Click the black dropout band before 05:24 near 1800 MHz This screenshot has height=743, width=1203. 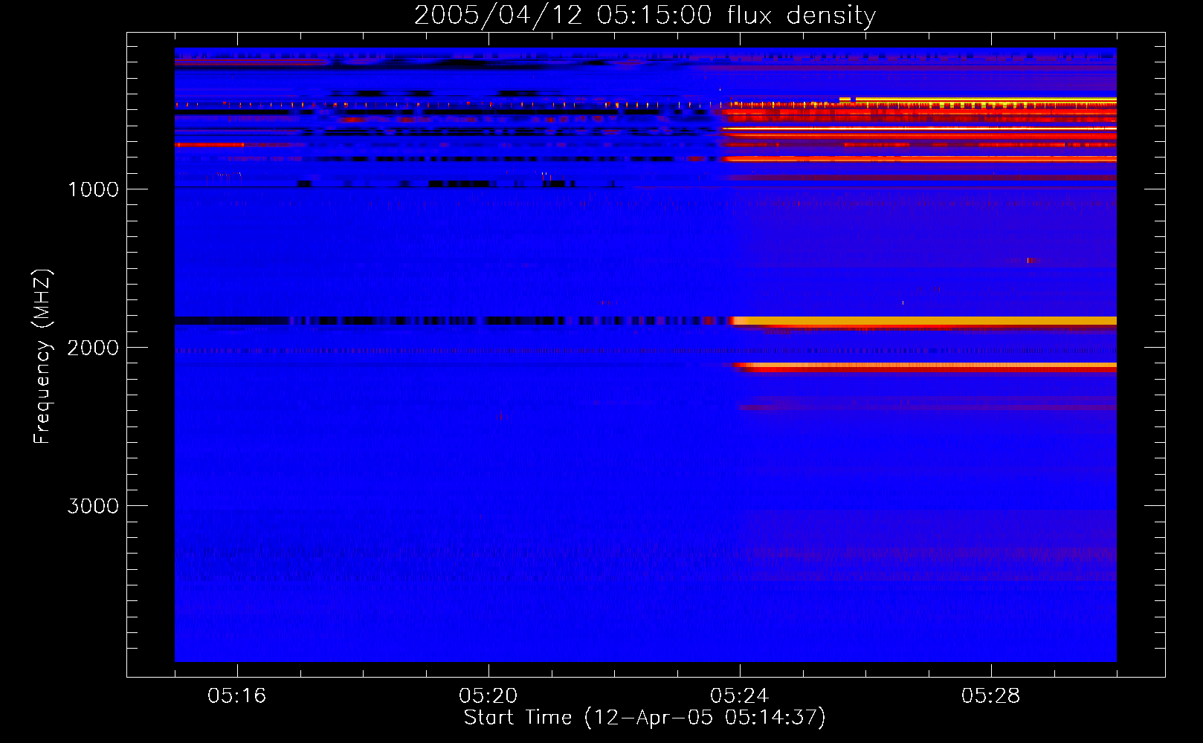pyautogui.click(x=452, y=321)
